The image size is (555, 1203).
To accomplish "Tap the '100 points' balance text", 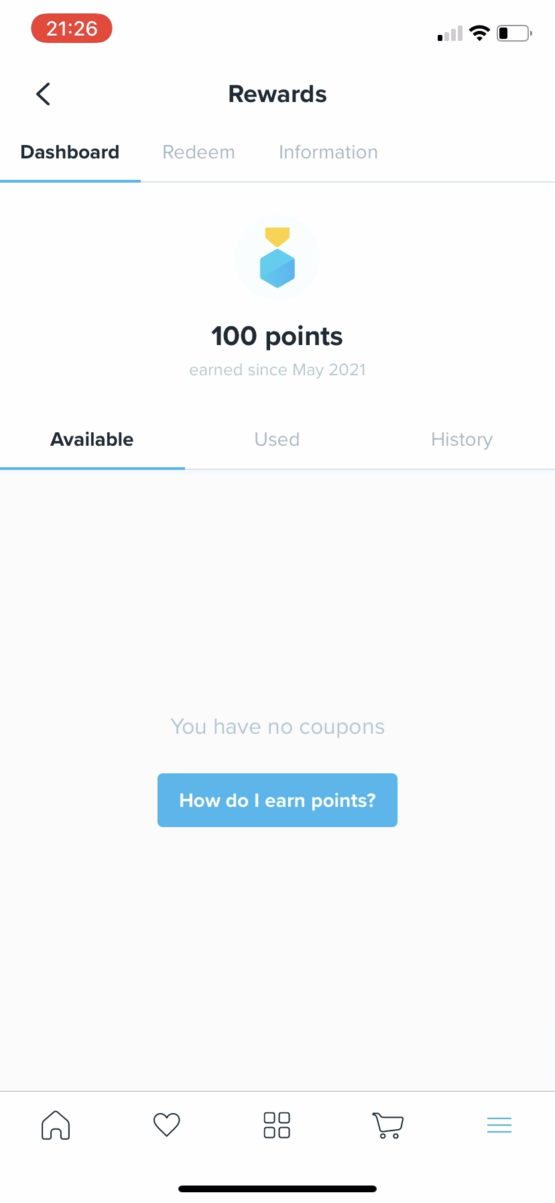I will point(277,336).
